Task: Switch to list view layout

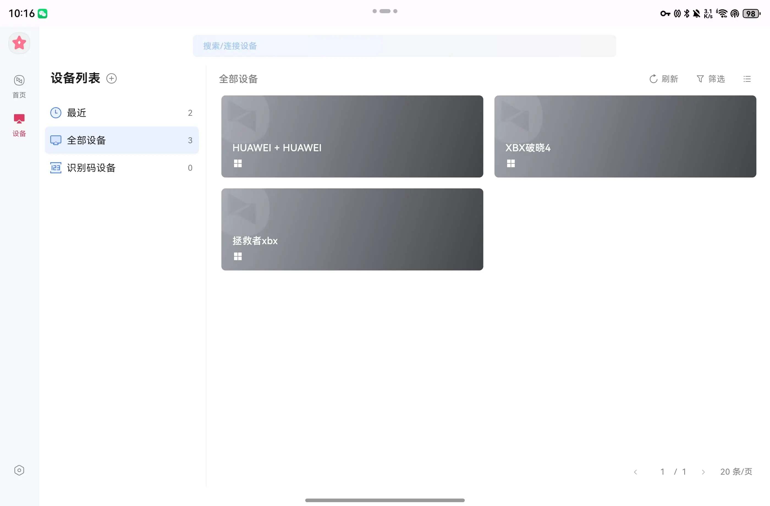Action: pyautogui.click(x=747, y=79)
